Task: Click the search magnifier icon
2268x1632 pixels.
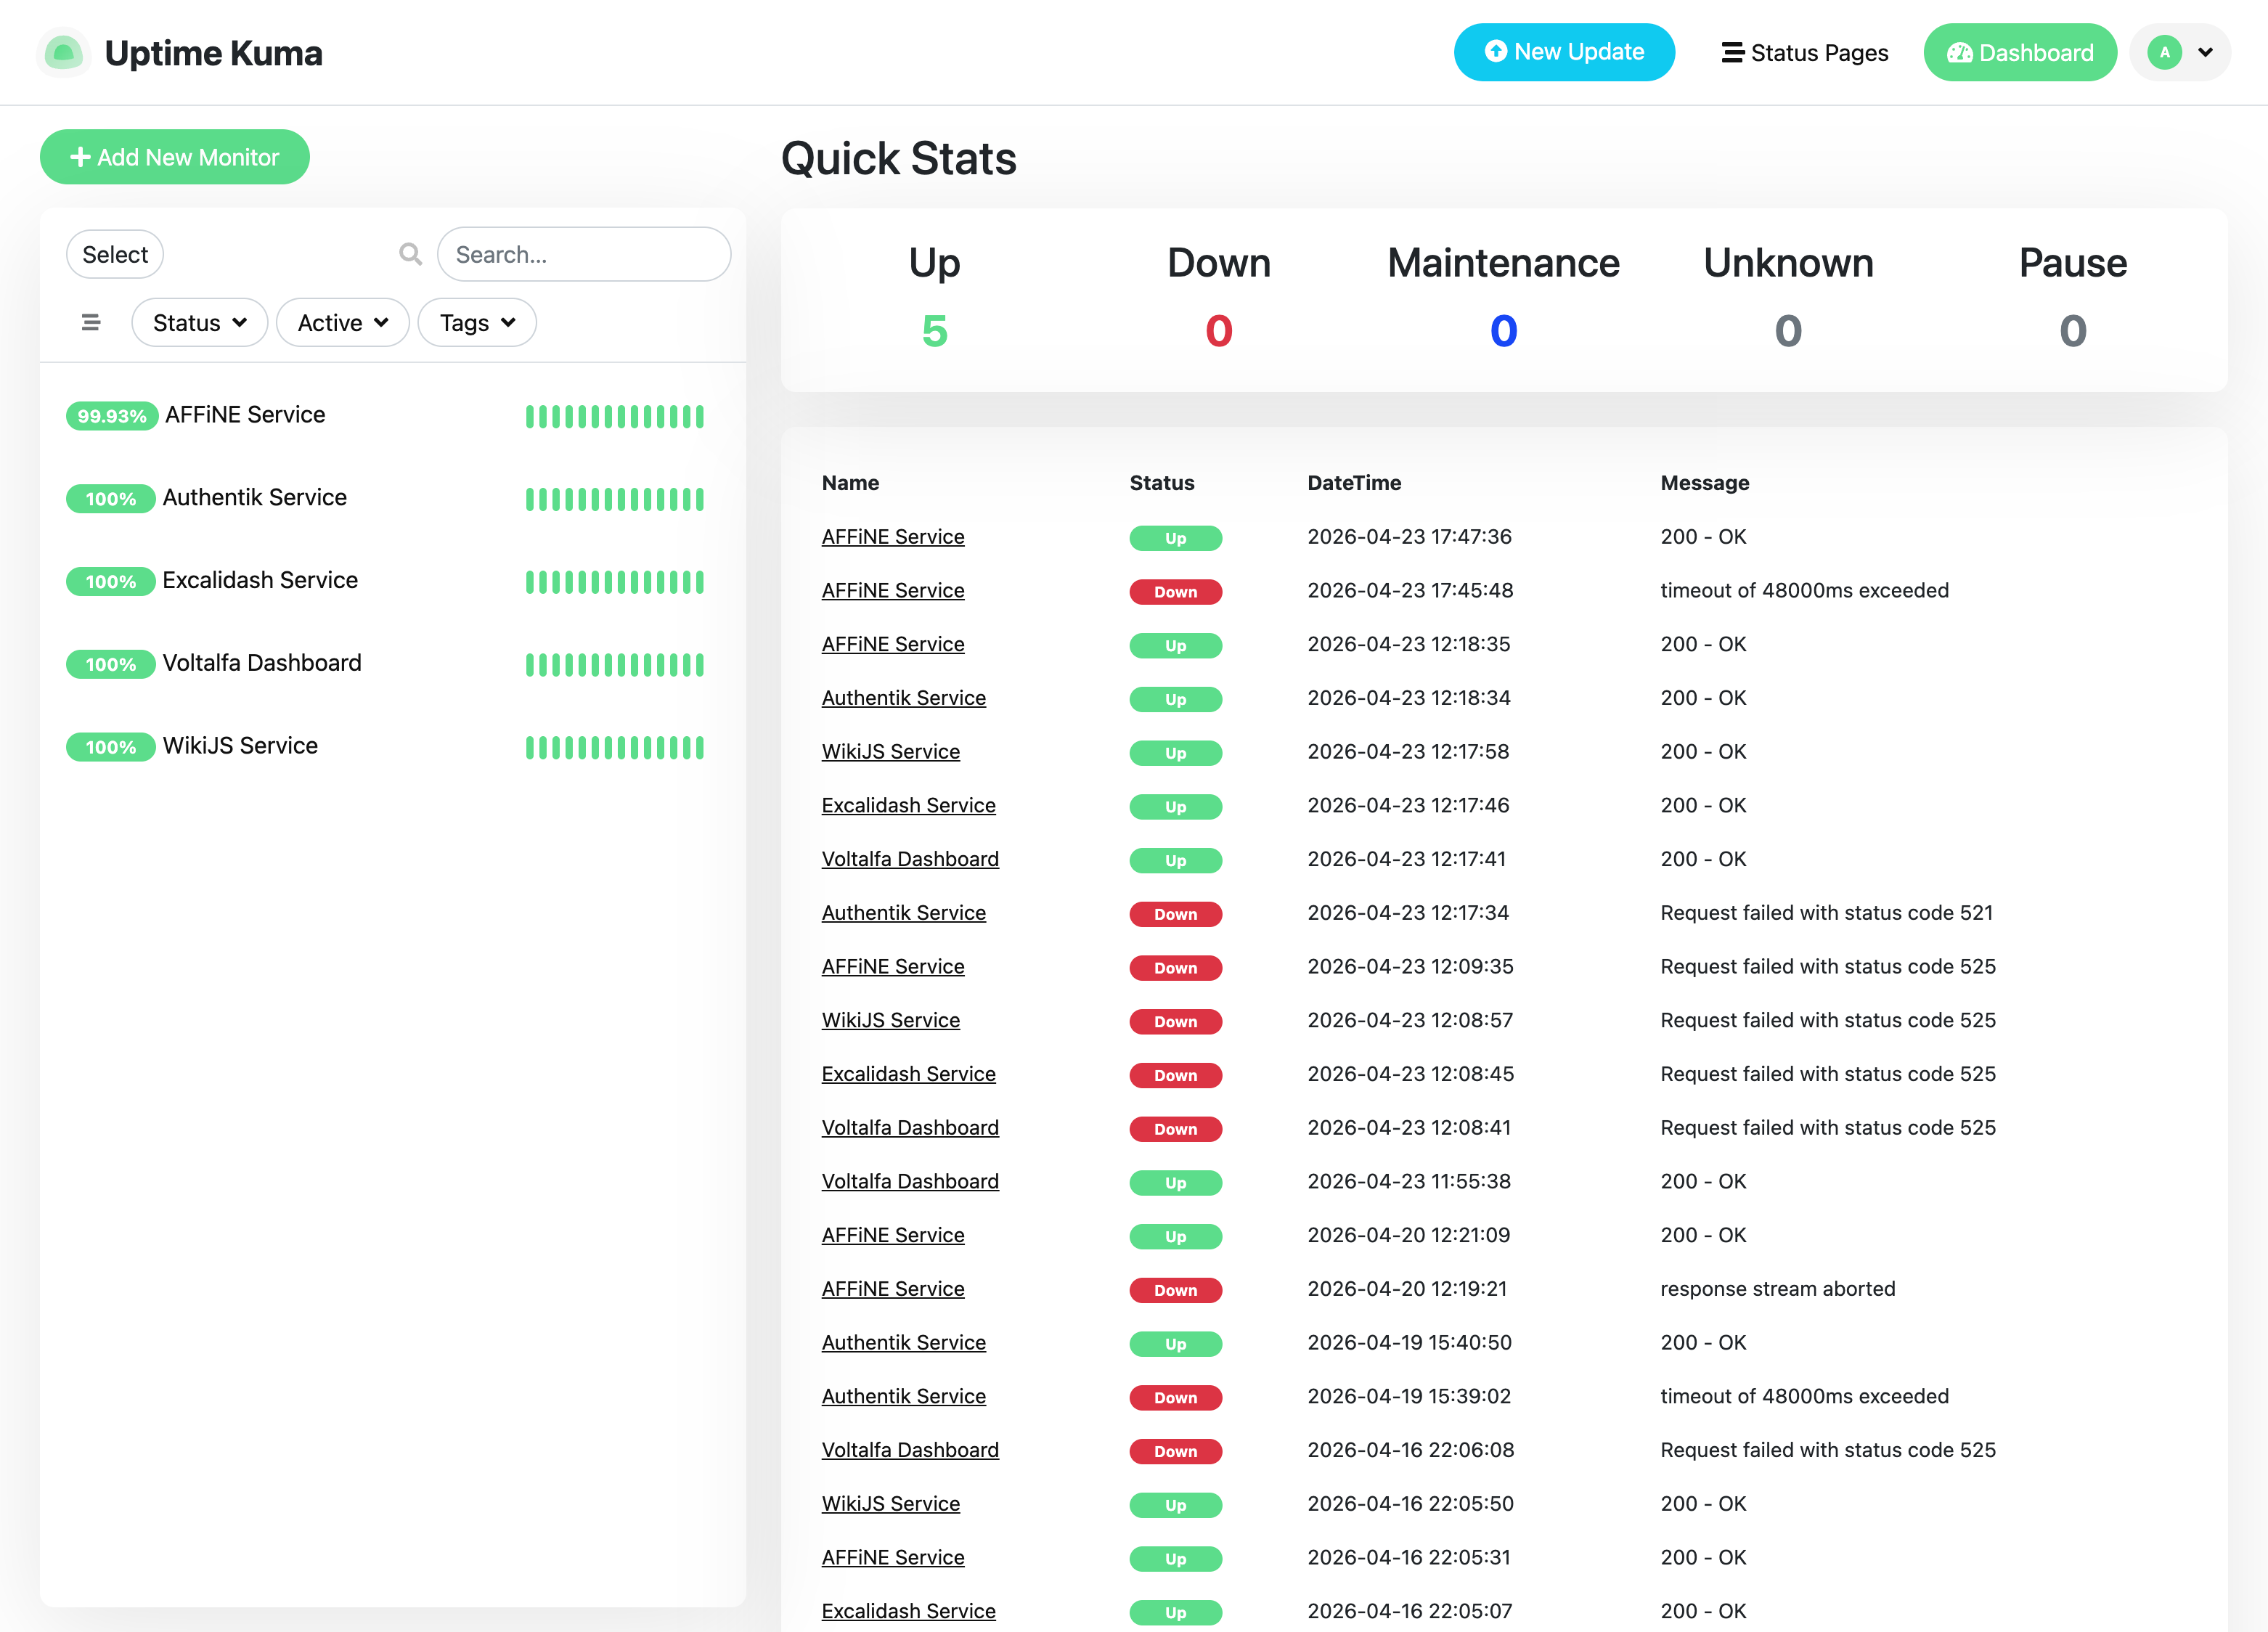Action: pos(410,254)
